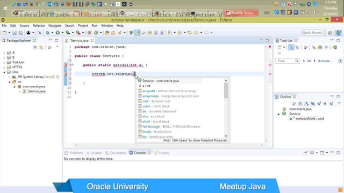Click the Save All toolbar icon
Image resolution: width=344 pixels, height=193 pixels.
click(x=20, y=33)
